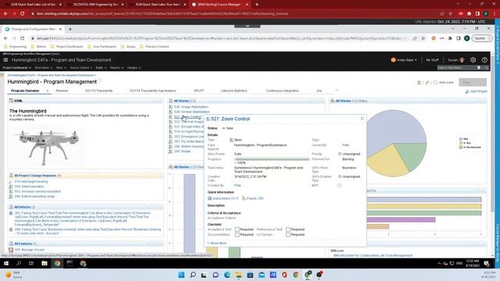Switch to Continuous Integration tab
Viewport: 500px width, 281px height.
pyautogui.click(x=282, y=91)
